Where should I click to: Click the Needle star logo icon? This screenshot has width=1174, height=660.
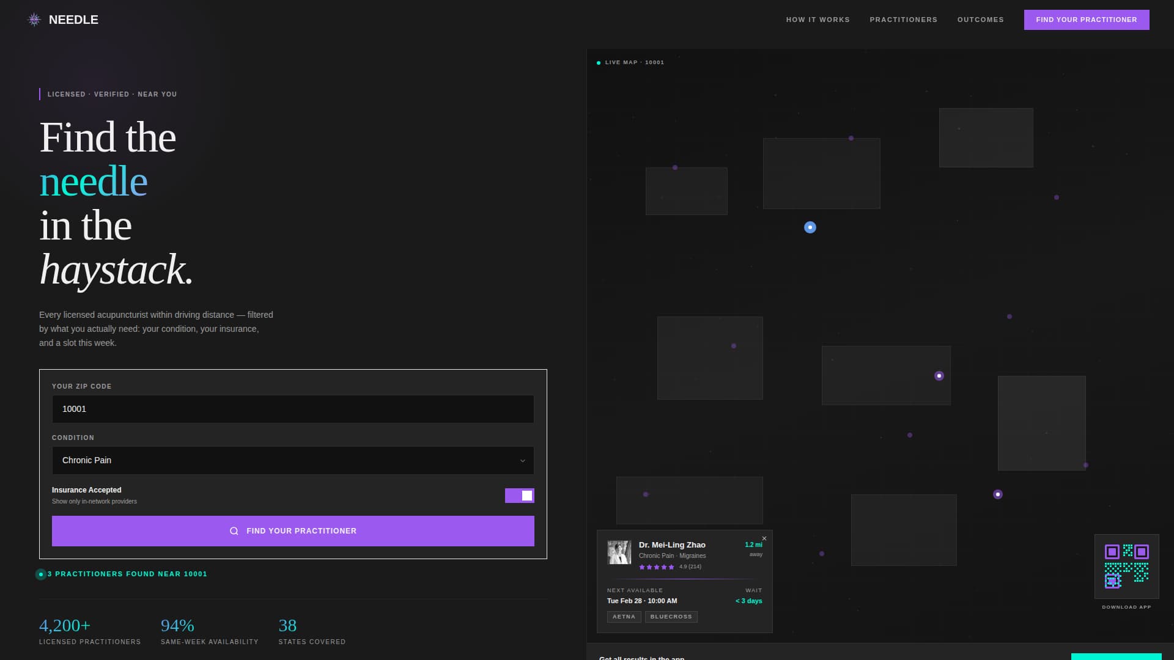[x=34, y=20]
